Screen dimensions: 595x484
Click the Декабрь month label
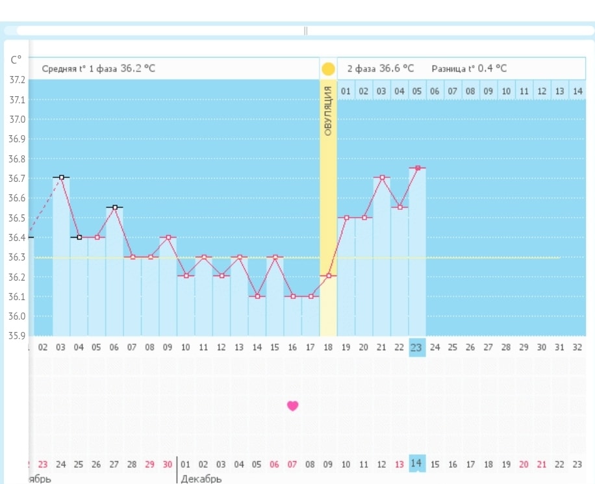[201, 479]
